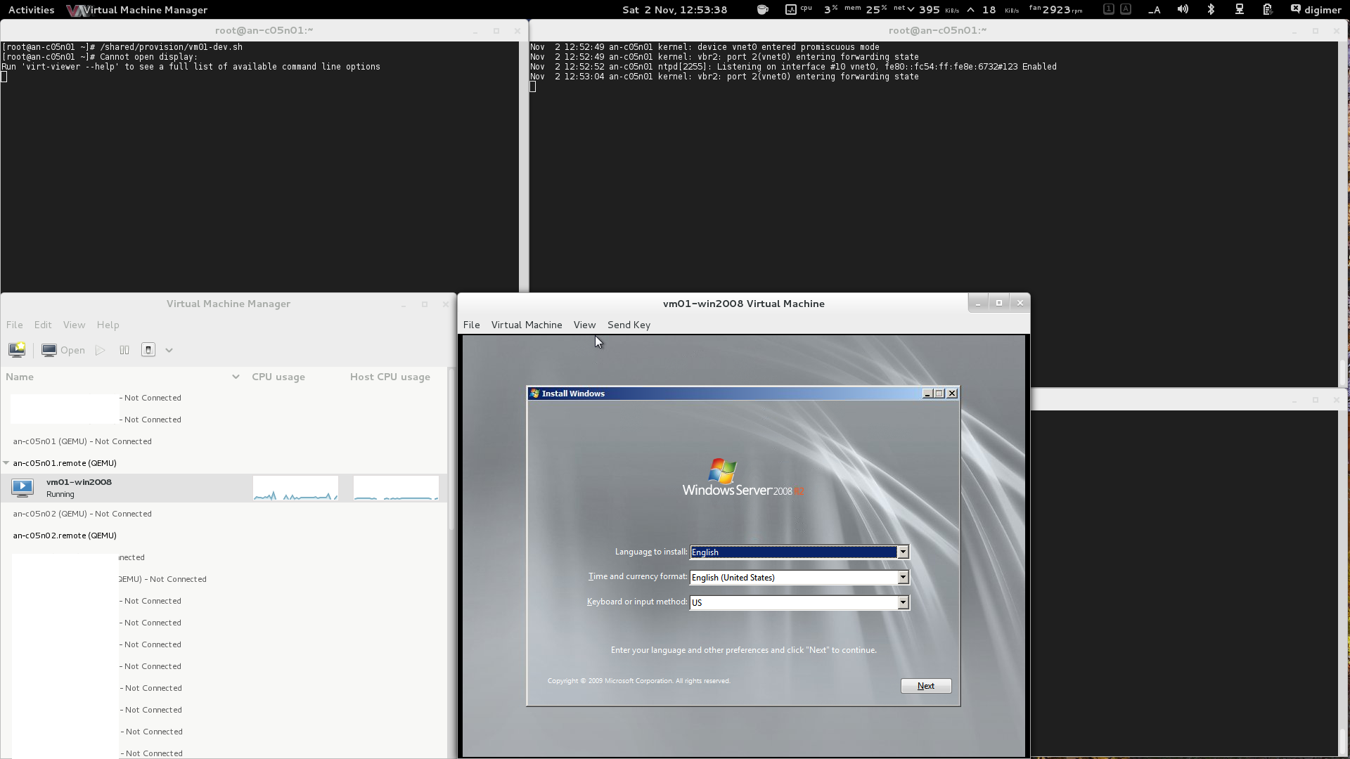Click the Shut down VM power icon
Viewport: 1350px width, 759px height.
pos(148,350)
